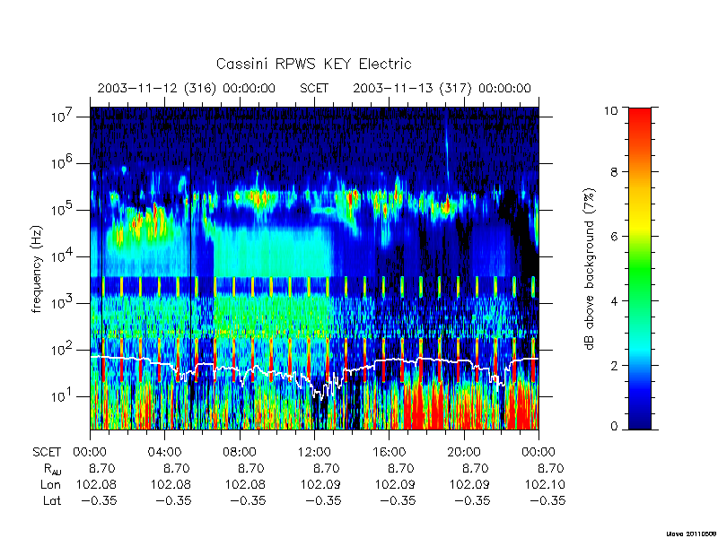Viewport: 718px width, 538px height.
Task: Click the '04:00' time tick label
Action: pyautogui.click(x=164, y=452)
